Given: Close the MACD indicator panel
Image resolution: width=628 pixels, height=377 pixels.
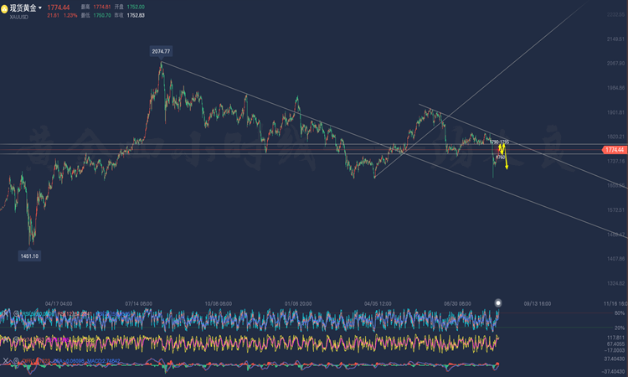Looking at the screenshot, I should point(6,360).
